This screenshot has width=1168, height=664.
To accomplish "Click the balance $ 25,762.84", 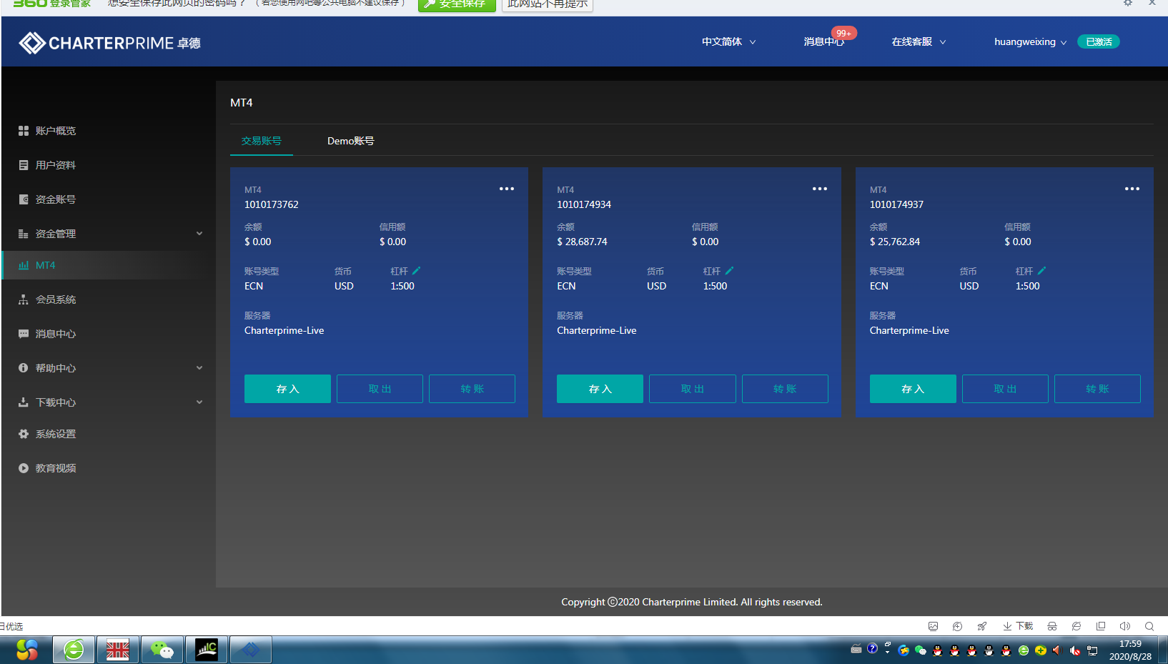I will pos(895,242).
